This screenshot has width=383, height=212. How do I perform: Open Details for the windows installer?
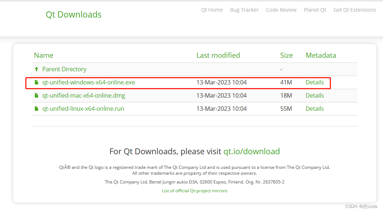315,82
